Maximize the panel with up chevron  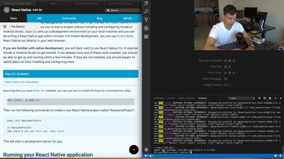276,98
